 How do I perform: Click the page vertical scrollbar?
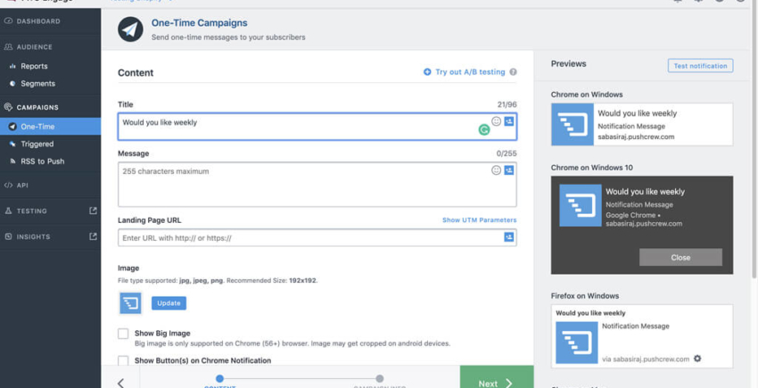[x=754, y=139]
